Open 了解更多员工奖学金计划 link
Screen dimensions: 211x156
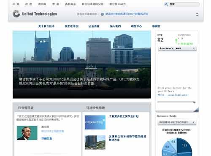click(124, 116)
